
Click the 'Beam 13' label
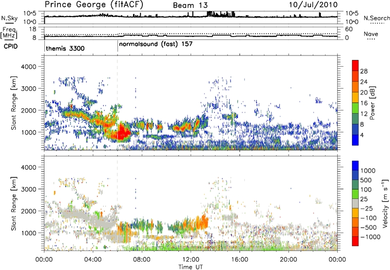click(190, 5)
